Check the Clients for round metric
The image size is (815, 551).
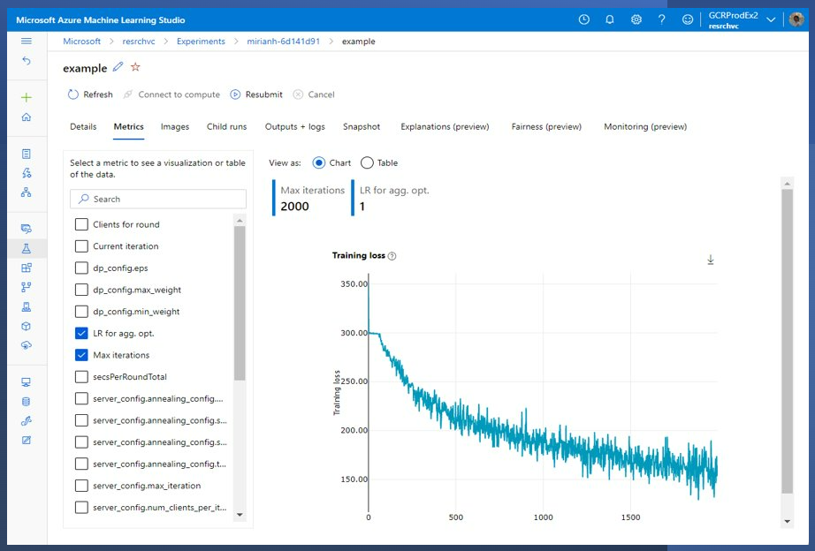[80, 224]
